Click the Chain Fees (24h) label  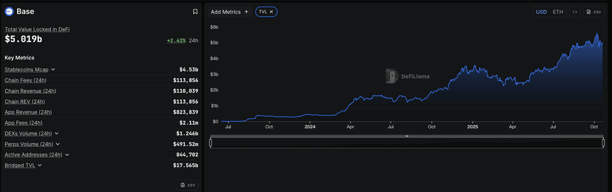25,80
